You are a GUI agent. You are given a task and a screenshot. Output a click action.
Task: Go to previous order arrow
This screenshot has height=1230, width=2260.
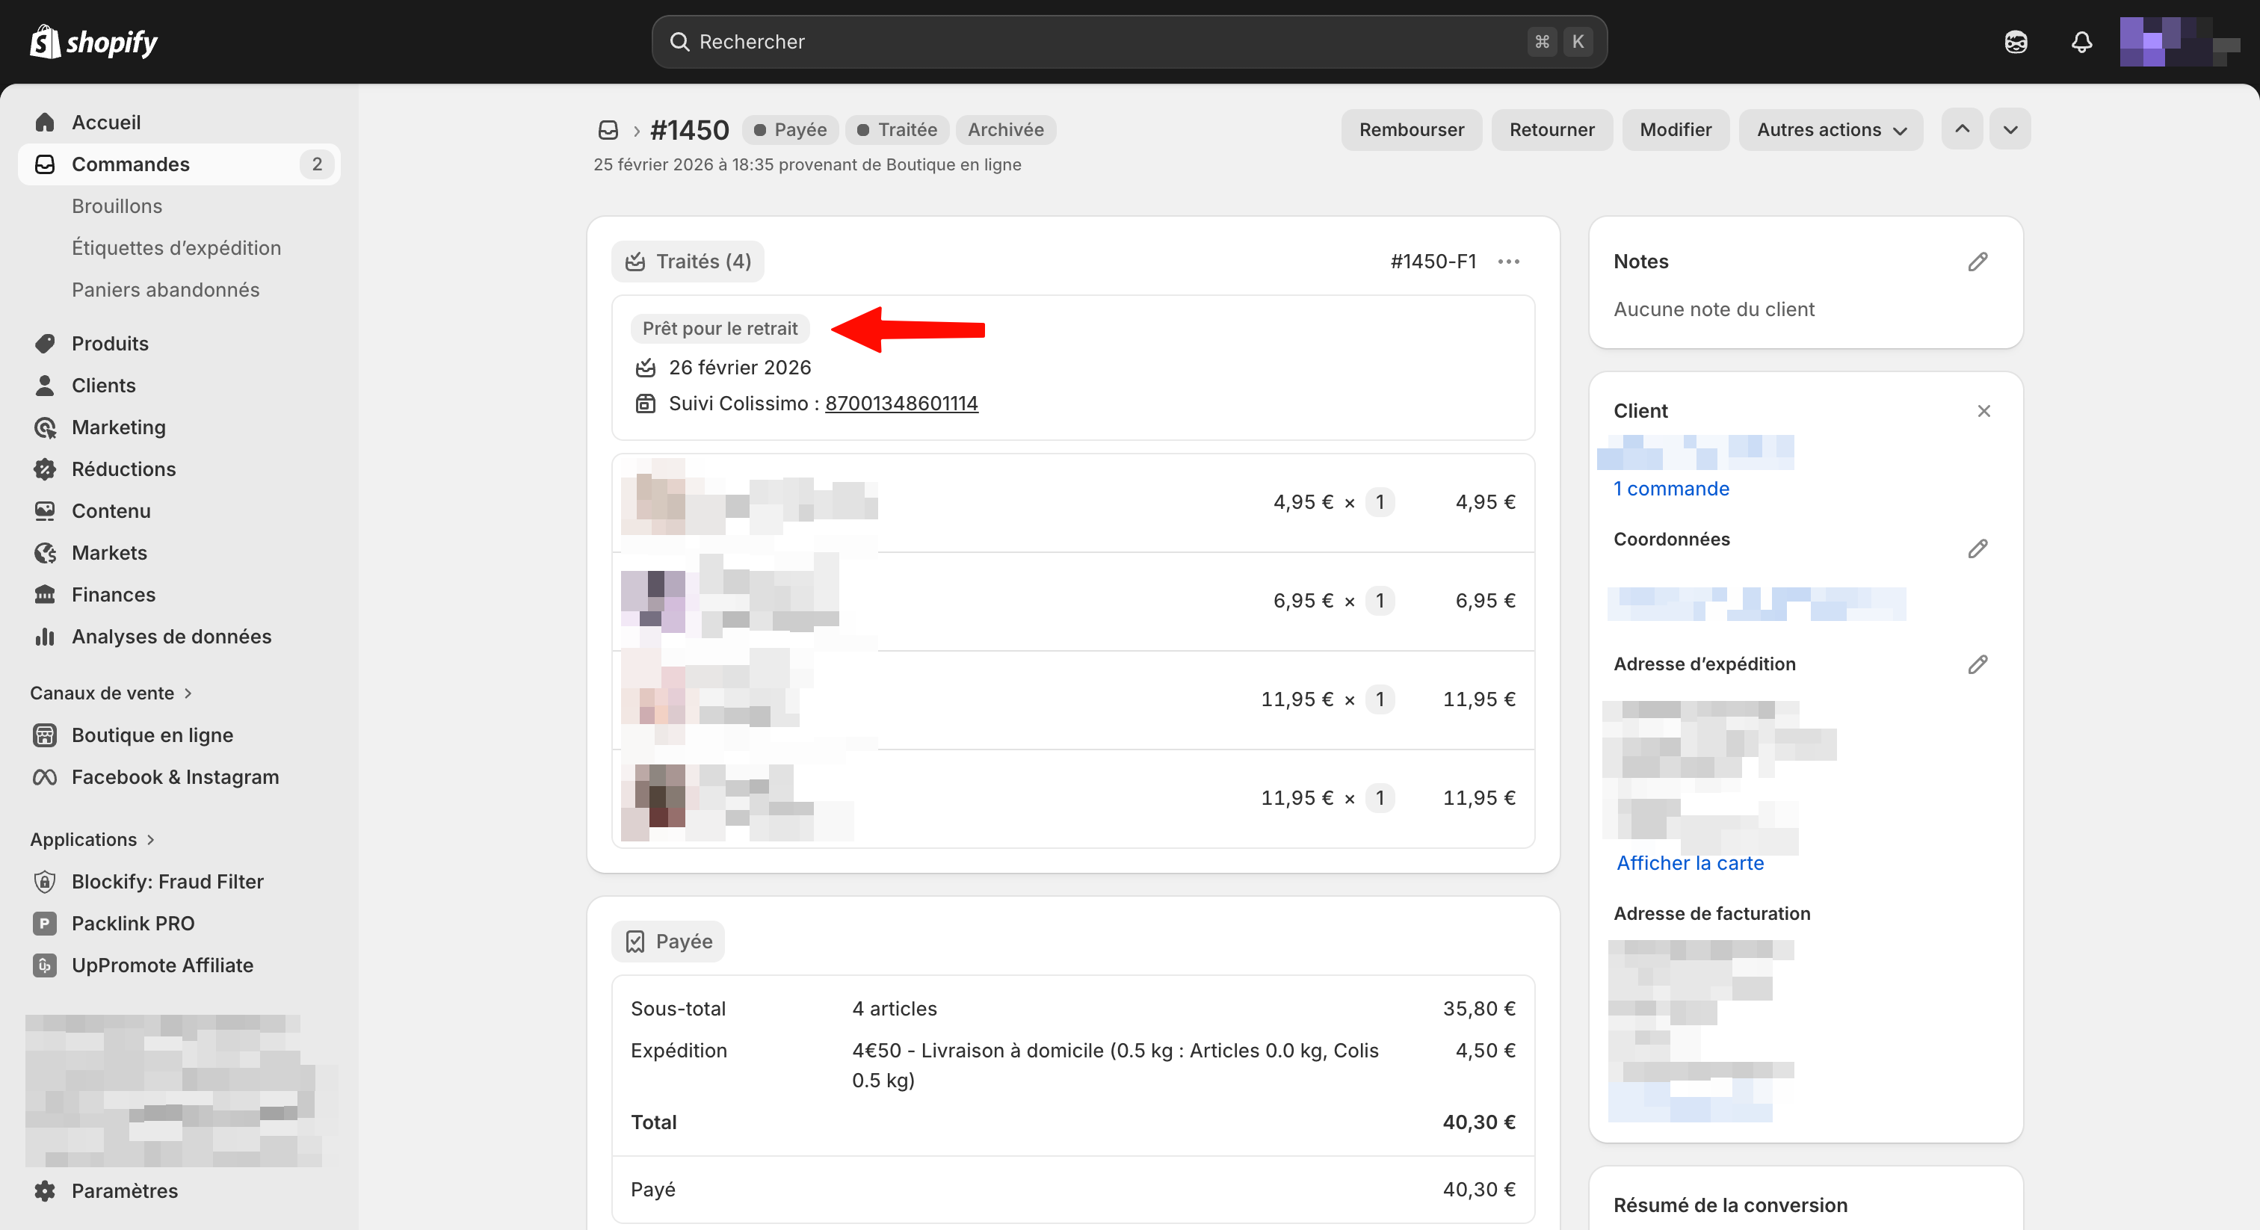(x=1962, y=130)
